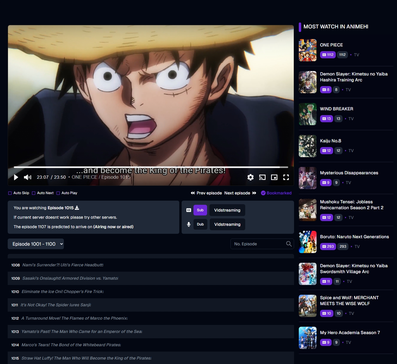This screenshot has width=397, height=364.
Task: Click Mysterious Disappearances title link
Action: (349, 173)
